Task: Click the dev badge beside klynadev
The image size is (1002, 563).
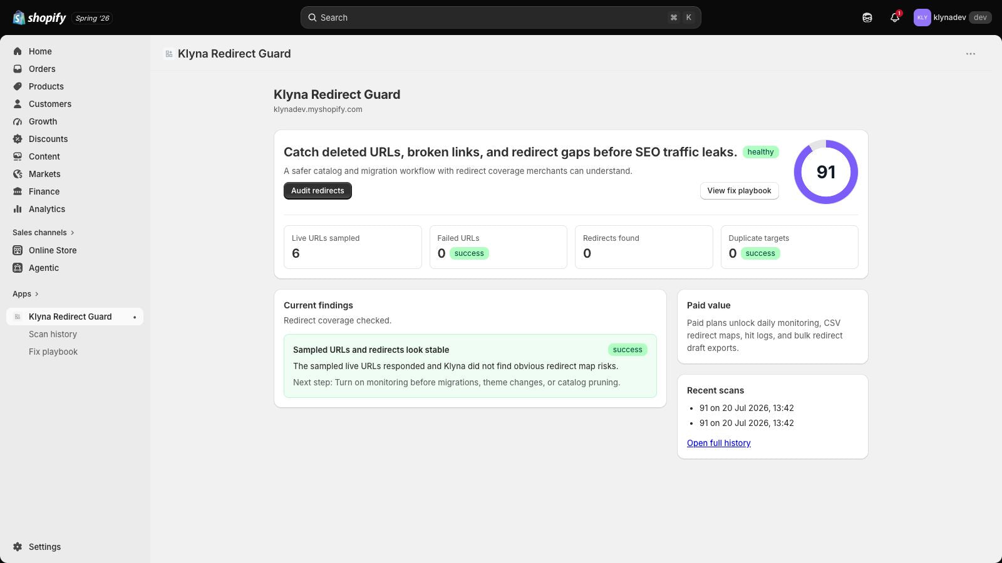Action: point(980,18)
